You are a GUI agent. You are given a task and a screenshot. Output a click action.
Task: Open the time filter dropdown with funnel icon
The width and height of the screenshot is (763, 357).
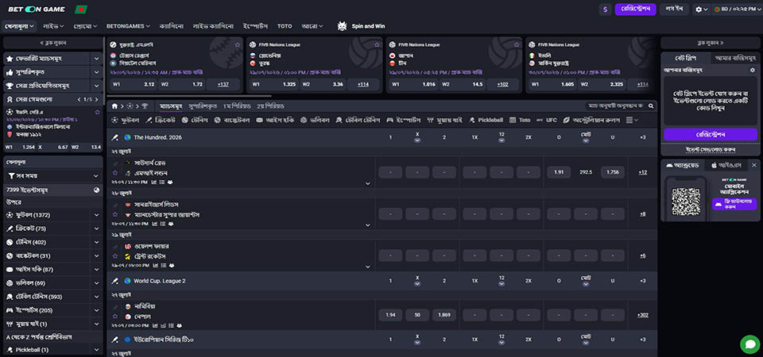point(53,175)
